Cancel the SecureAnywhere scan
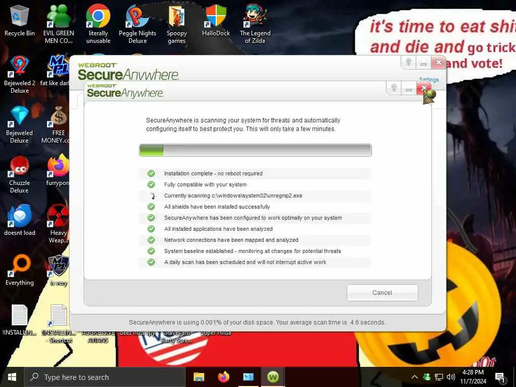The width and height of the screenshot is (516, 387). tap(382, 293)
